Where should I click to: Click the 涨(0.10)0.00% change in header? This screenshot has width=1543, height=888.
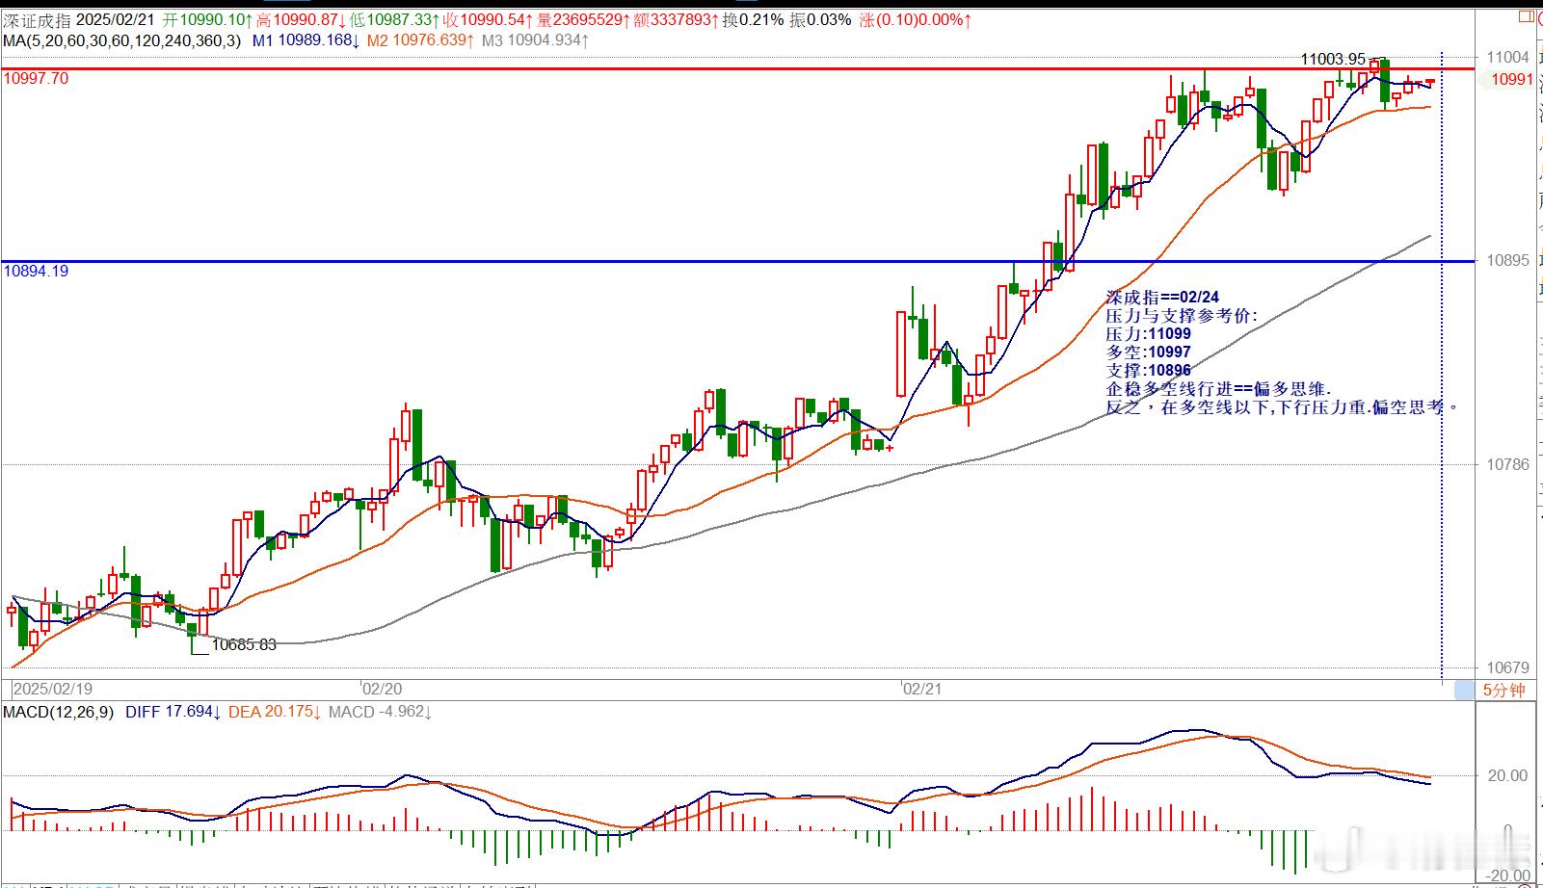tap(915, 20)
